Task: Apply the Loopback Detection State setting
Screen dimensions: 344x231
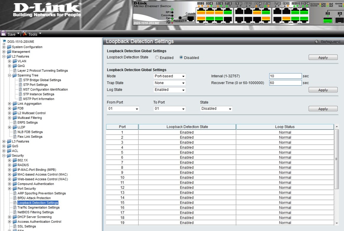Action: click(323, 58)
